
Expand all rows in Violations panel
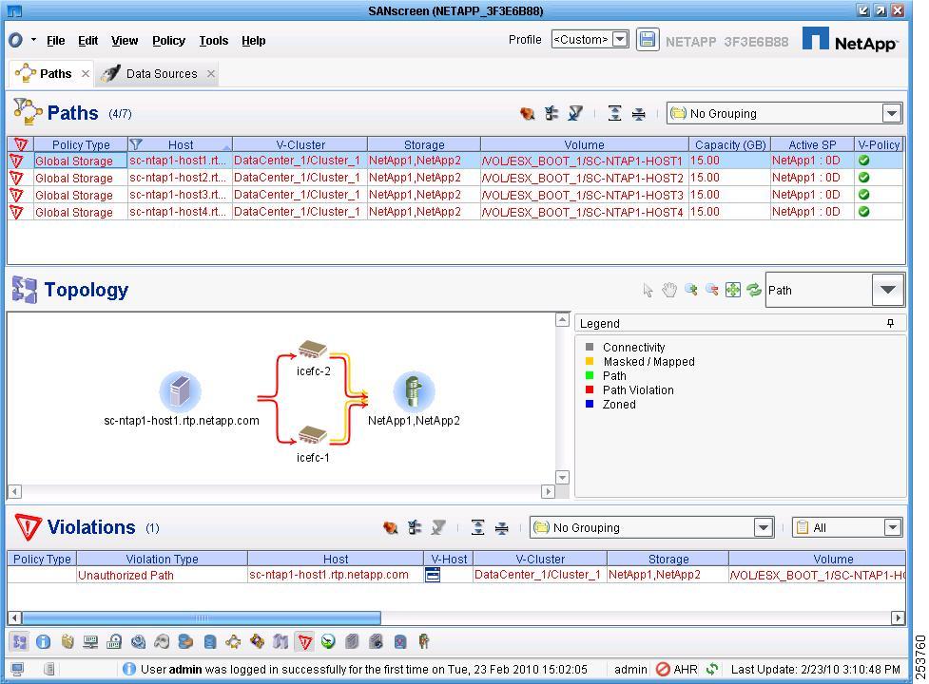point(477,527)
